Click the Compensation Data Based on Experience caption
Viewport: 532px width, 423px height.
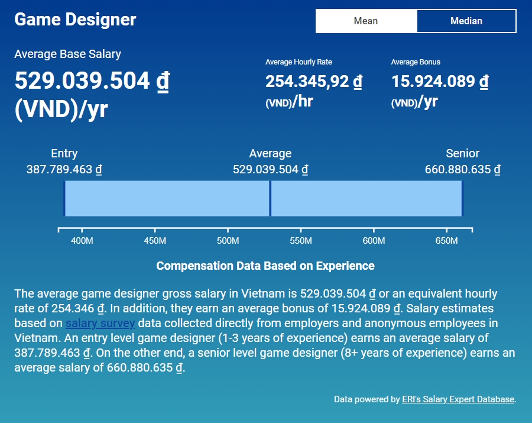(x=265, y=266)
